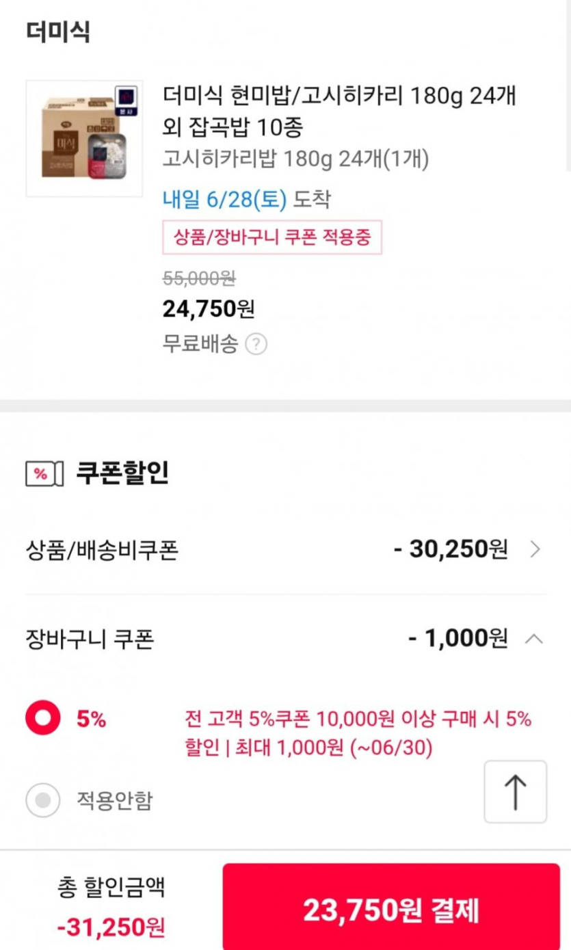Click the 더미식 store name heading

coord(58,31)
